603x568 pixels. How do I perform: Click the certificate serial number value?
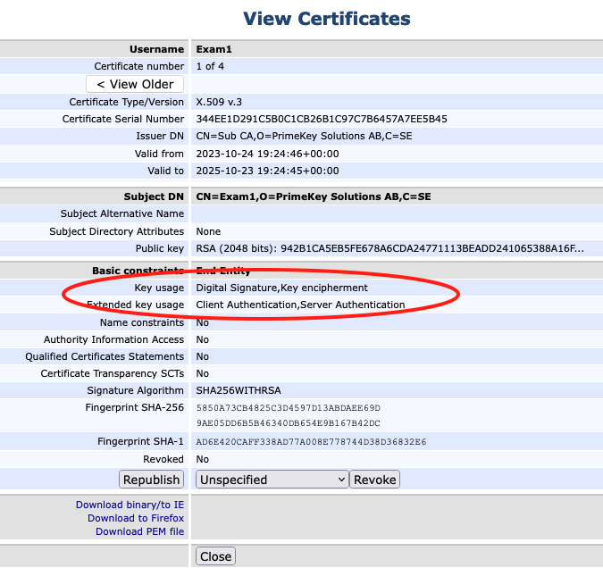pos(322,119)
